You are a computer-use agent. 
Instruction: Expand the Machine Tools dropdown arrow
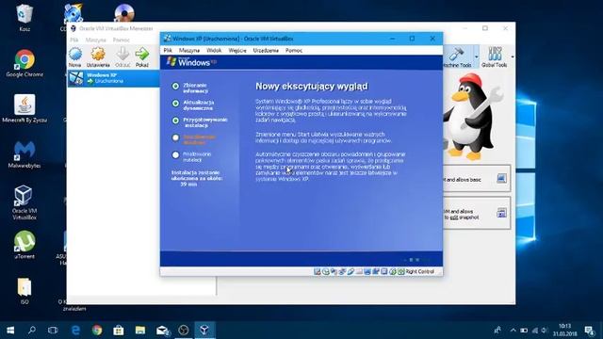pos(477,56)
